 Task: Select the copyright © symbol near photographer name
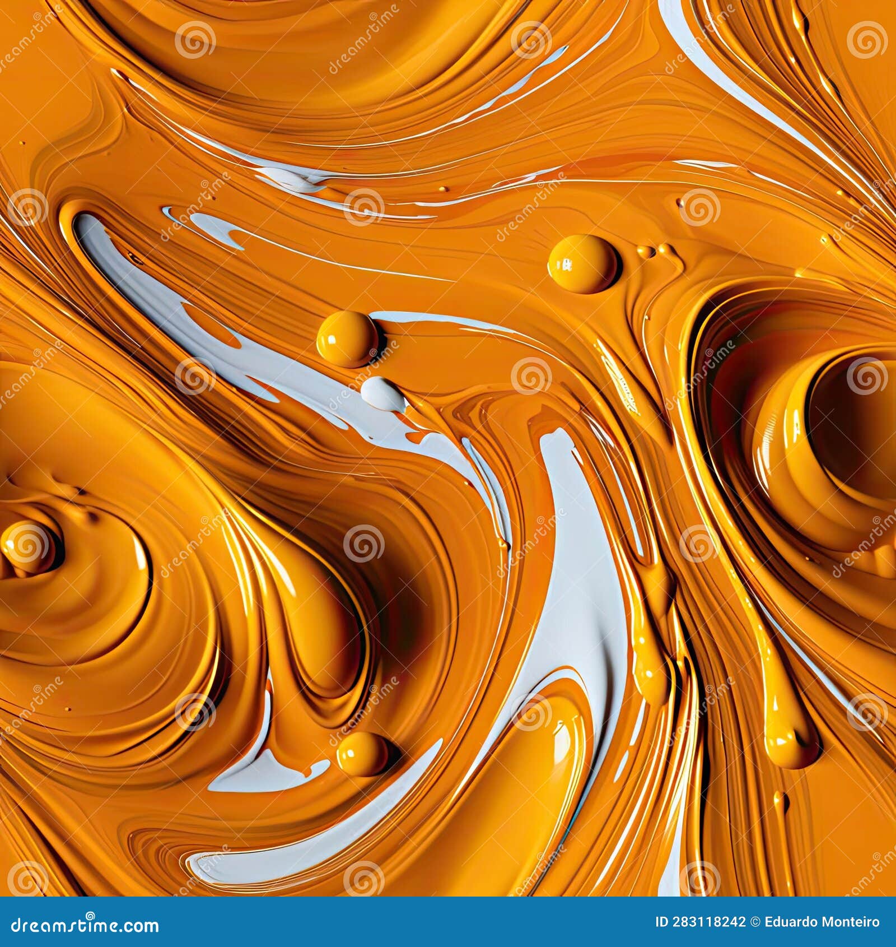point(755,922)
